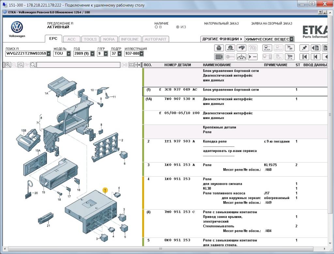
Task: Click ЗАЯВКА НА СБОРНЫЙ ЗАКАЗ link
Action: pyautogui.click(x=272, y=24)
